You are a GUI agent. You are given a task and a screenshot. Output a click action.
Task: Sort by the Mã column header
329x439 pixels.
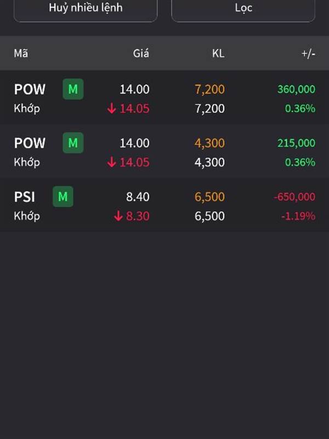coord(21,53)
